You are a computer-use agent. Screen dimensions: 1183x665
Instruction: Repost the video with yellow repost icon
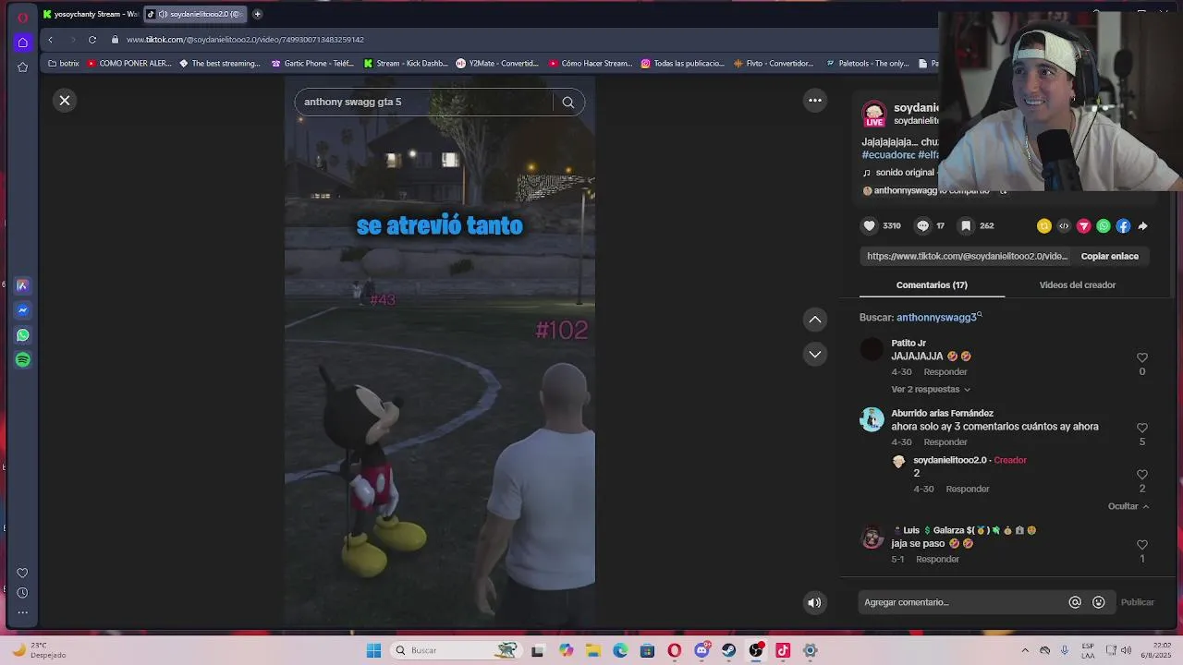coord(1044,225)
